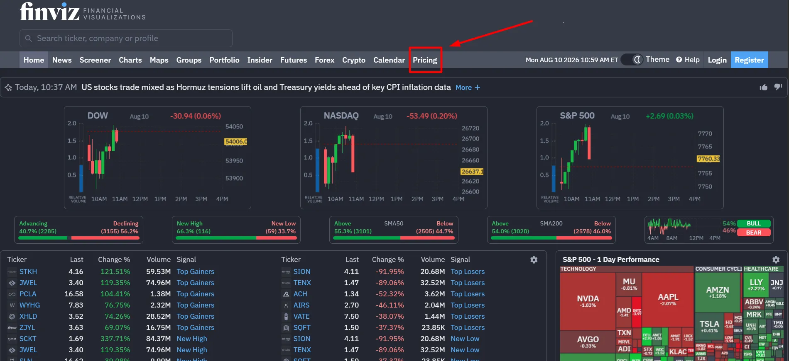Click the STKH company logo icon
789x361 pixels.
[x=12, y=272]
